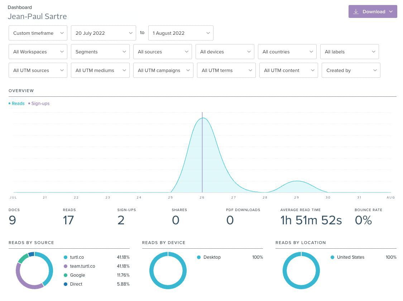Open the 20 July 2022 start date picker

pos(103,33)
